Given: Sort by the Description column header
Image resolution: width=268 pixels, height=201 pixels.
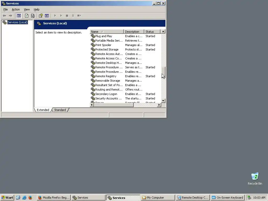Looking at the screenshot, I should click(134, 32).
